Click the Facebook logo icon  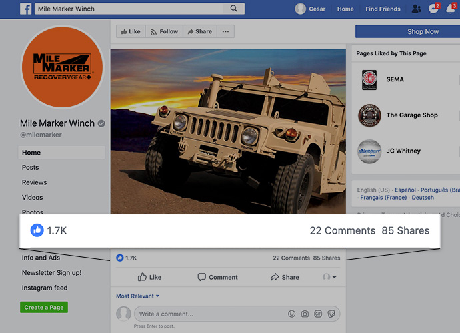pos(26,9)
